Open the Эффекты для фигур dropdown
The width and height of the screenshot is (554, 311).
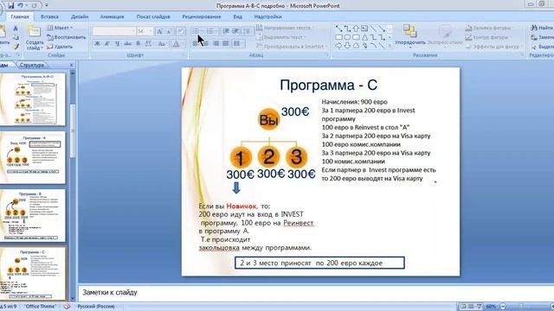[494, 46]
